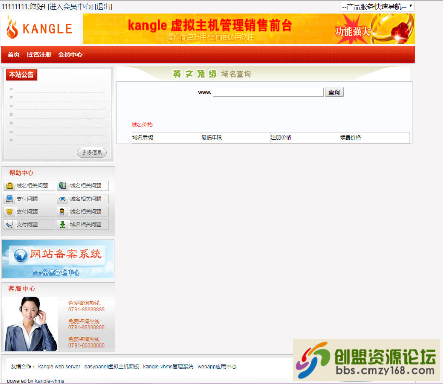Click the 退出 logout link
The height and width of the screenshot is (384, 443).
tap(103, 7)
